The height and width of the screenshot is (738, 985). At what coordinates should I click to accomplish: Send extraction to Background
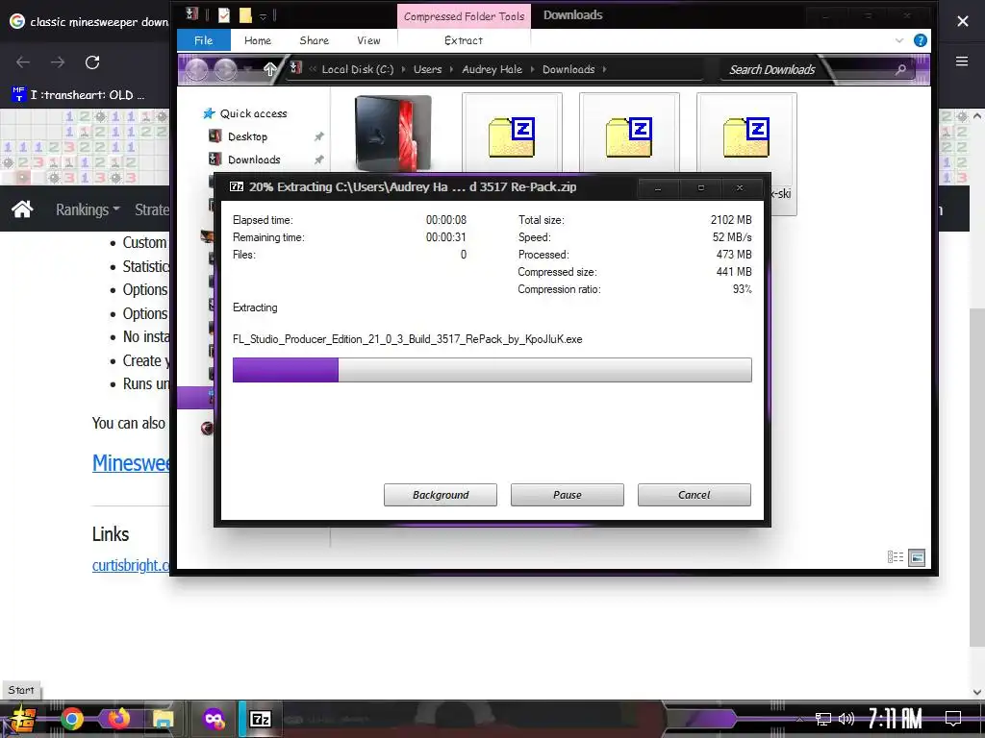coord(441,495)
